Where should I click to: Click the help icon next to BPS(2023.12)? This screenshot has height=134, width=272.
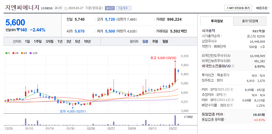(233, 100)
